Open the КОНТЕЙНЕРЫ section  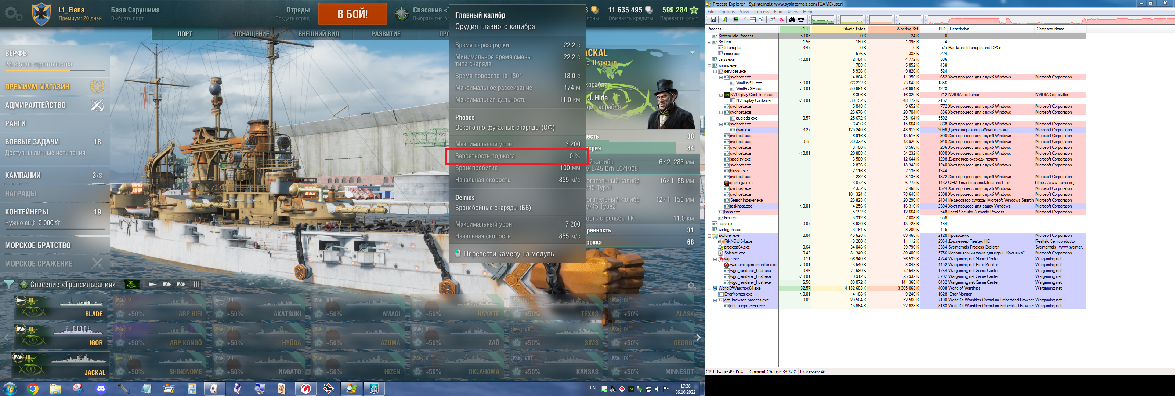[x=55, y=217]
